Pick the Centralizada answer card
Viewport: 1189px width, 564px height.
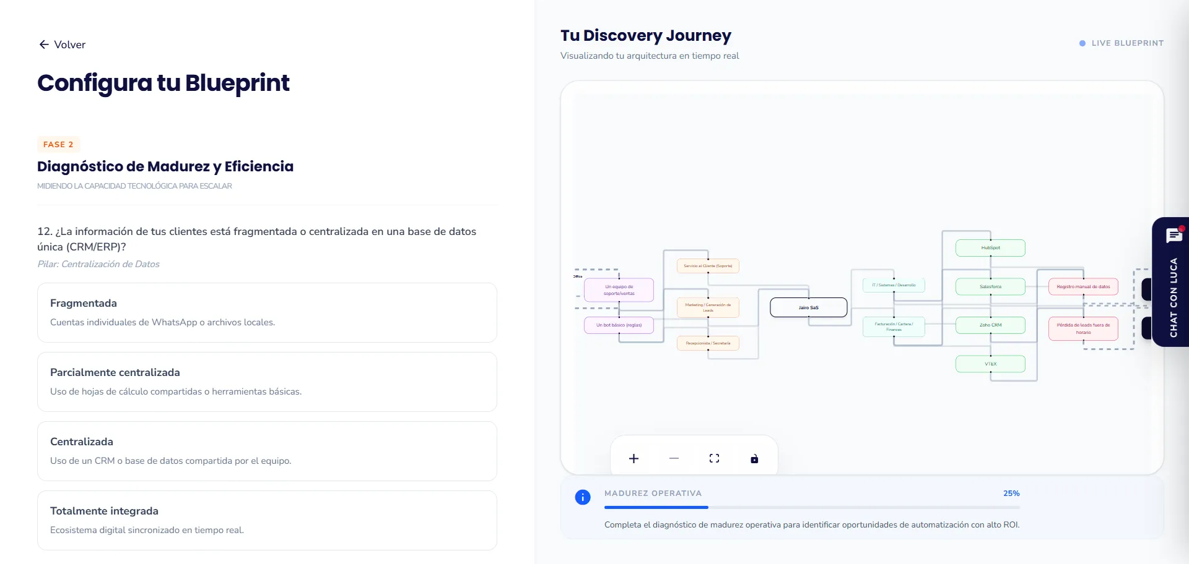point(267,451)
